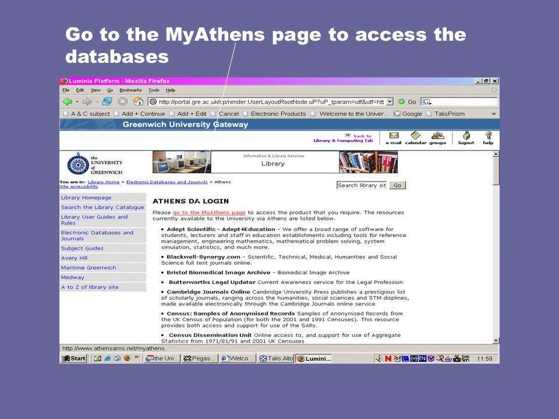
Task: Click the page scrollbar down arrow
Action: pyautogui.click(x=496, y=340)
